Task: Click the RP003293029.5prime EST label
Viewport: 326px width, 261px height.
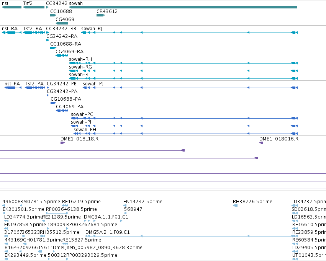Action: tap(92, 255)
